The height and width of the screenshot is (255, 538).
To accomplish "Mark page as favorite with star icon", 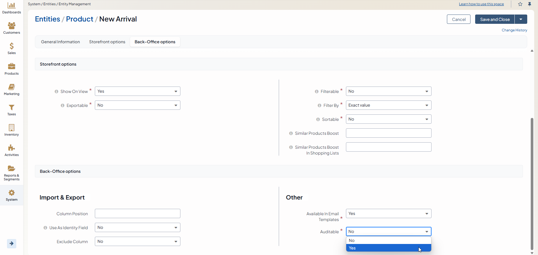I will [x=520, y=4].
